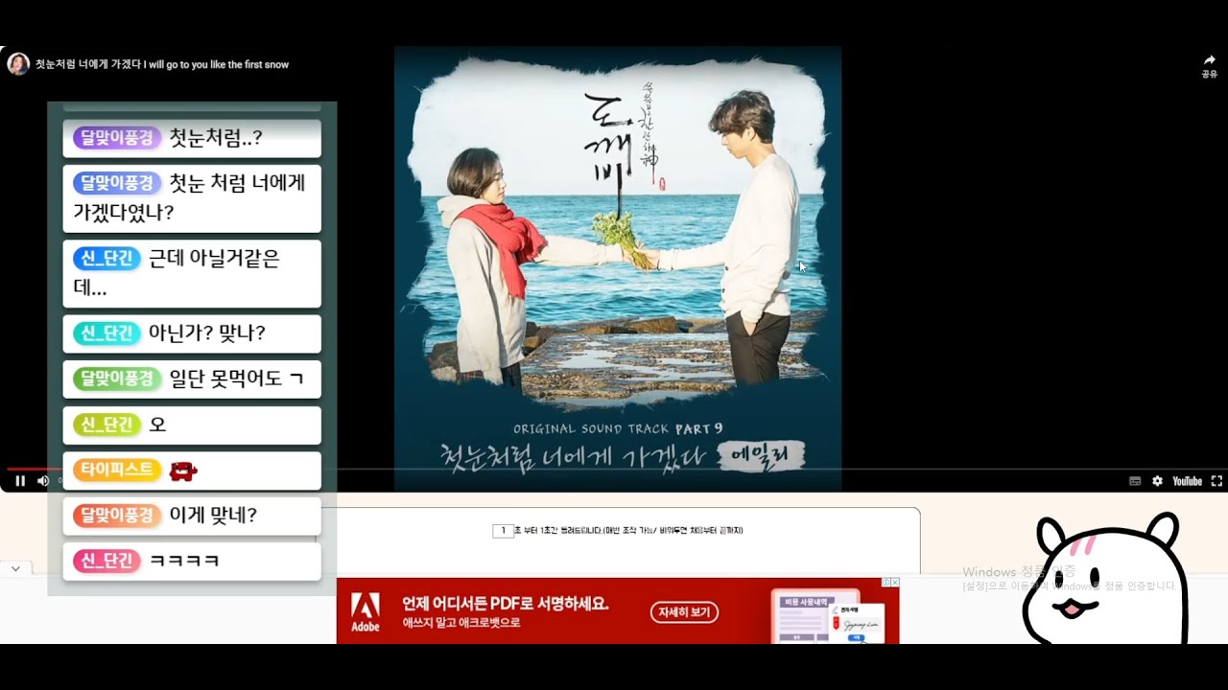1228x690 pixels.
Task: Click the 달맞이풍경 name tag beside '첫눈처럼..?'
Action: click(x=116, y=138)
